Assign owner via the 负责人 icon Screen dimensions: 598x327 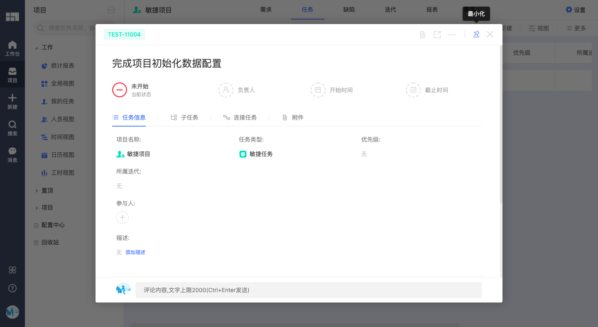click(x=226, y=90)
